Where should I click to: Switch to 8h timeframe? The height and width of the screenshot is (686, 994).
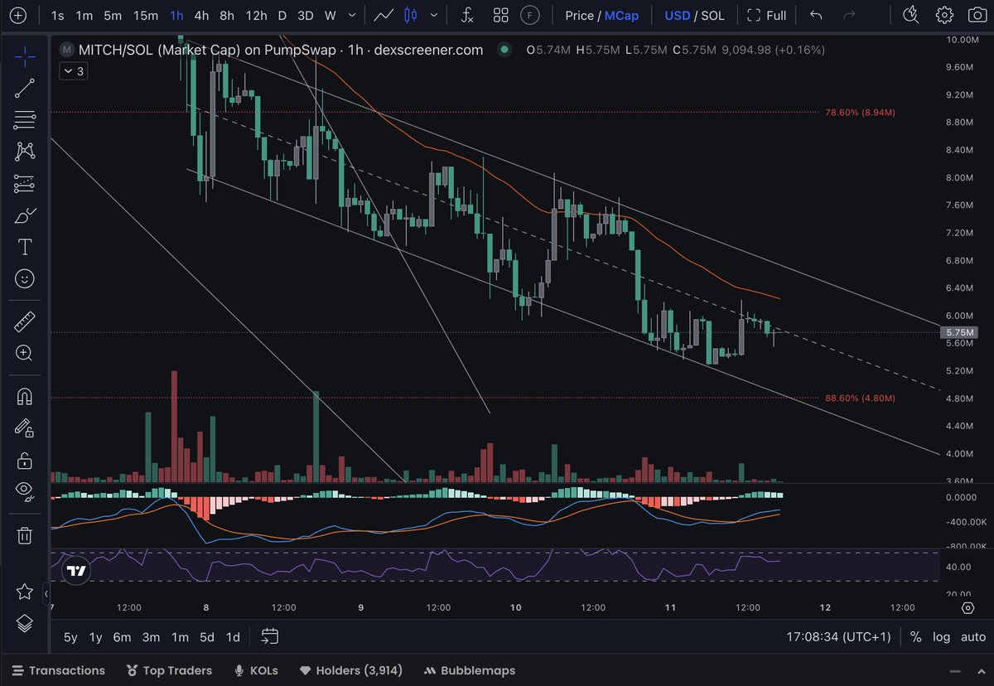[x=227, y=15]
